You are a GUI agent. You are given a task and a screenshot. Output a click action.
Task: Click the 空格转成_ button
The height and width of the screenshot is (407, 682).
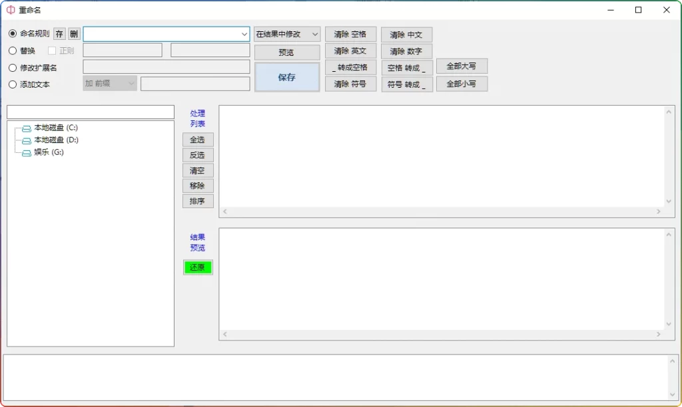(406, 67)
